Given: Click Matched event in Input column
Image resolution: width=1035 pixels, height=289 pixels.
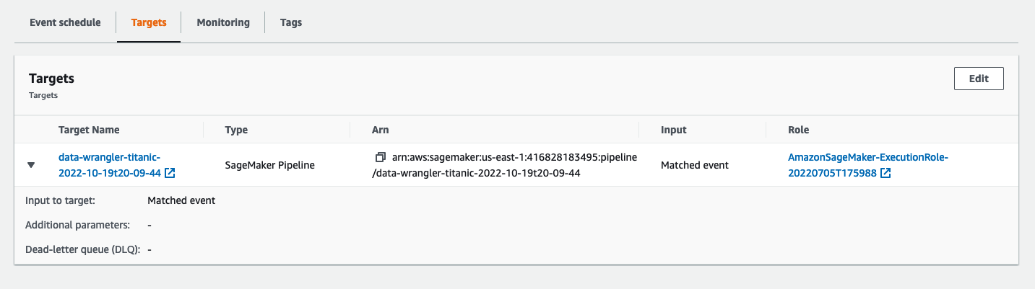Looking at the screenshot, I should click(x=694, y=165).
